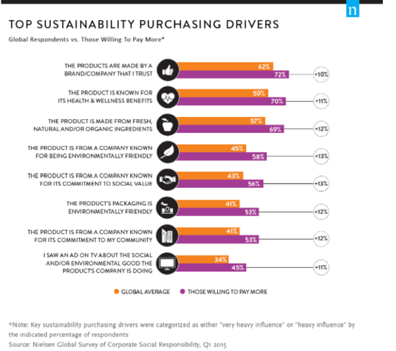Click the purple 72% bar
396x351 pixels.
233,74
